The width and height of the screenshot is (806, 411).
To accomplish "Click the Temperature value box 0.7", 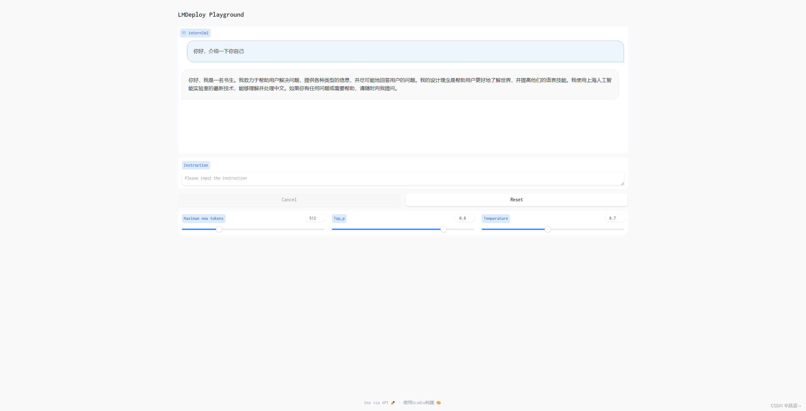I will 615,218.
